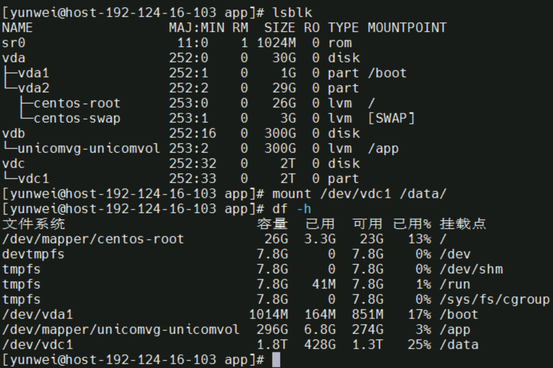
Task: Select the '1014M' capacity value
Action: pos(268,315)
